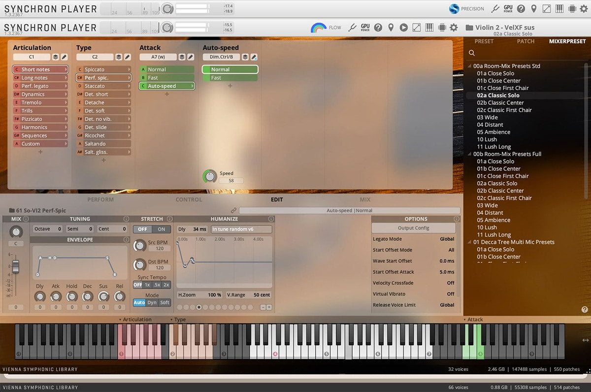Open the Articulation C1 key selector

[x=32, y=57]
